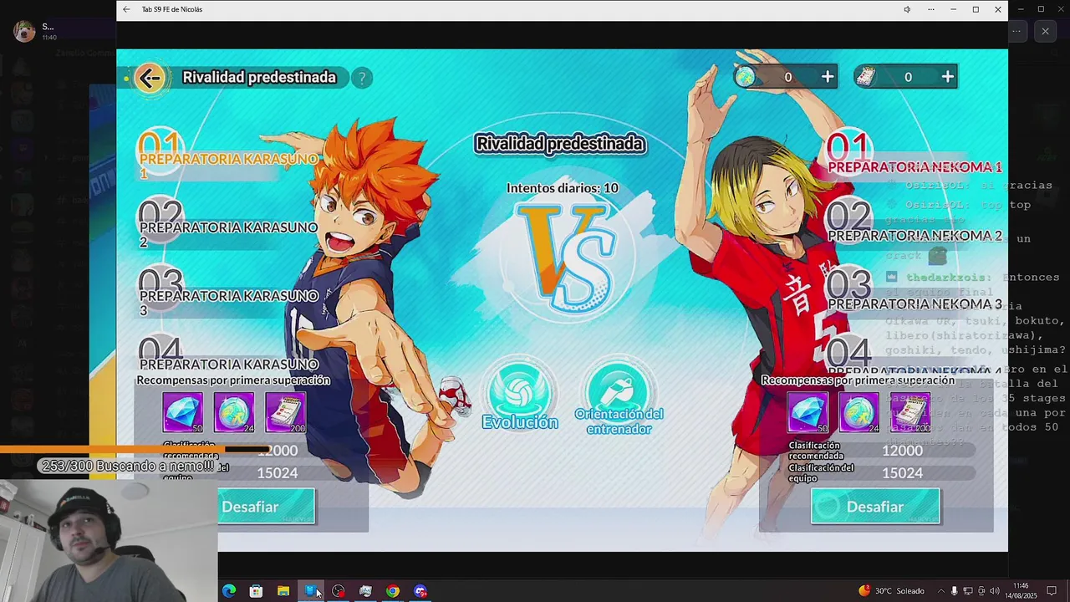Open Microsoft Store from the taskbar

[x=256, y=591]
